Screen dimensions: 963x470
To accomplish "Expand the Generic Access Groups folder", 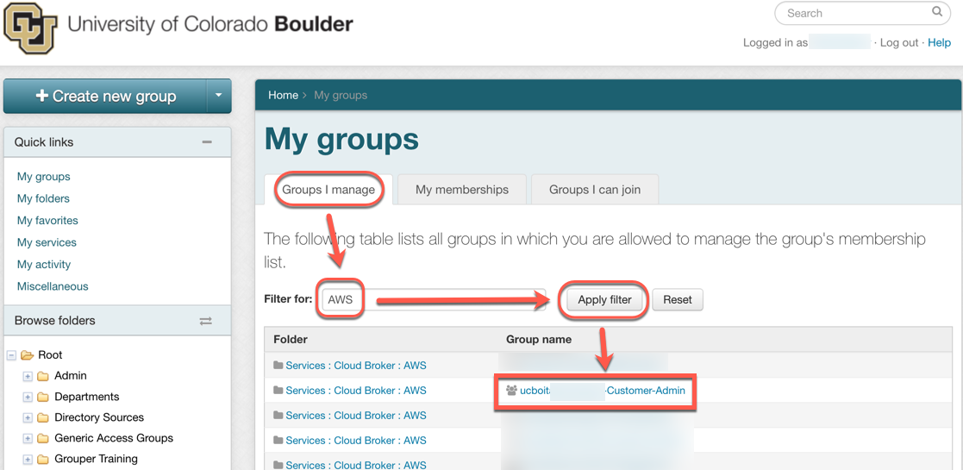I will click(27, 439).
